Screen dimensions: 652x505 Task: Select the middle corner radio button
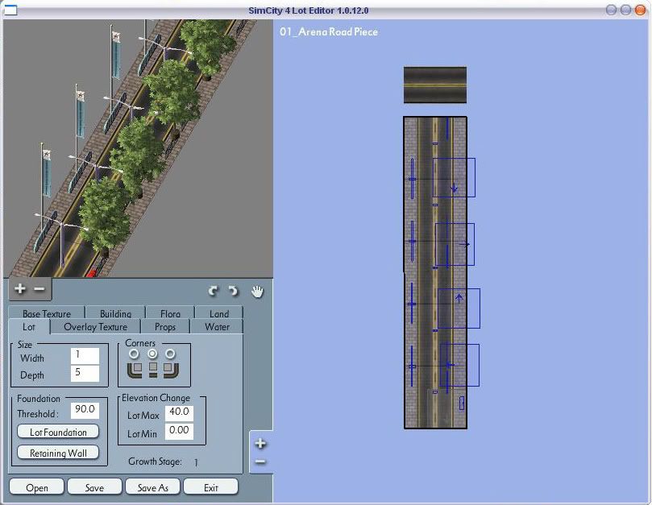pyautogui.click(x=152, y=354)
